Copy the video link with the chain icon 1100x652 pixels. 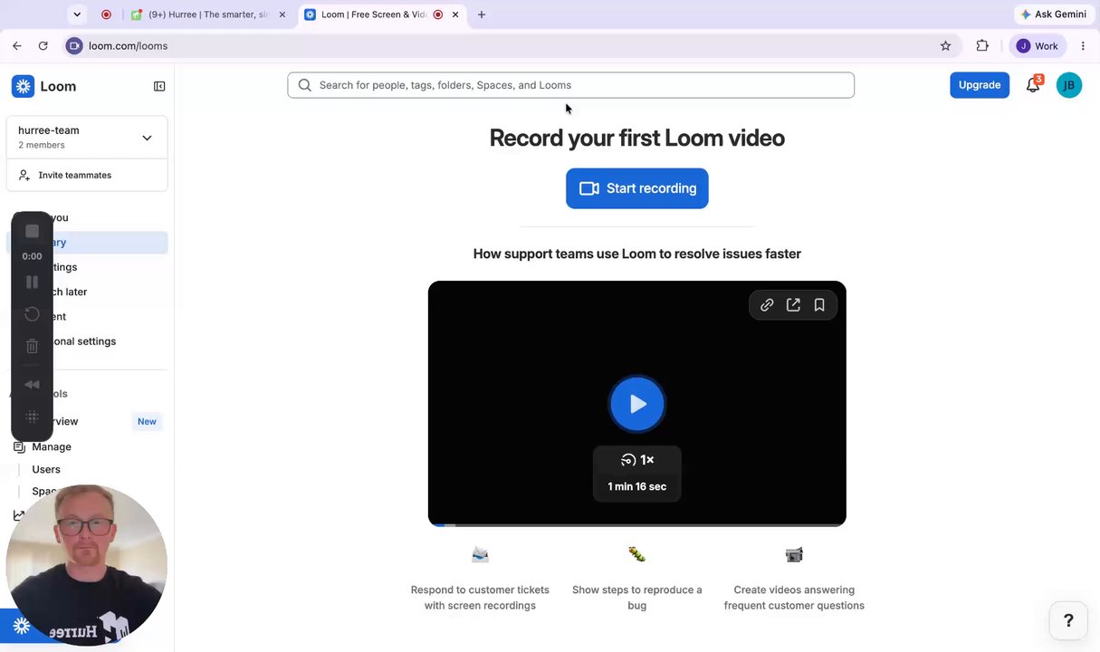coord(767,305)
